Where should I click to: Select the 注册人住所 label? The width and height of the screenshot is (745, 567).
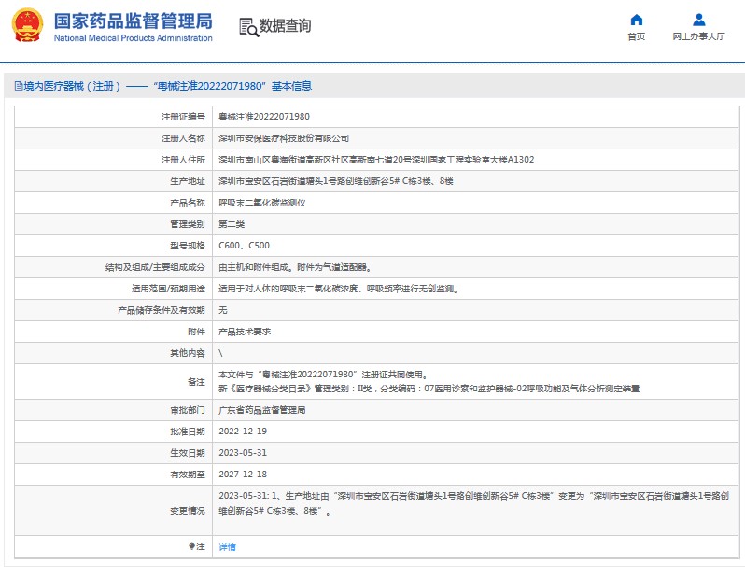(x=183, y=160)
